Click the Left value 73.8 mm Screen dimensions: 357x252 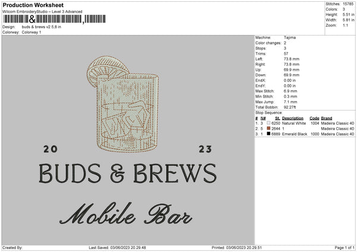[292, 59]
